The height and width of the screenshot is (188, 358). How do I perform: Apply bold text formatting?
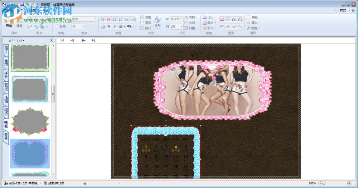[x=109, y=26]
